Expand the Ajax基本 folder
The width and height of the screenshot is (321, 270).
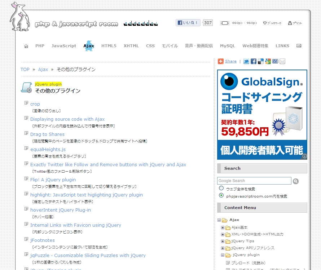tap(223, 227)
